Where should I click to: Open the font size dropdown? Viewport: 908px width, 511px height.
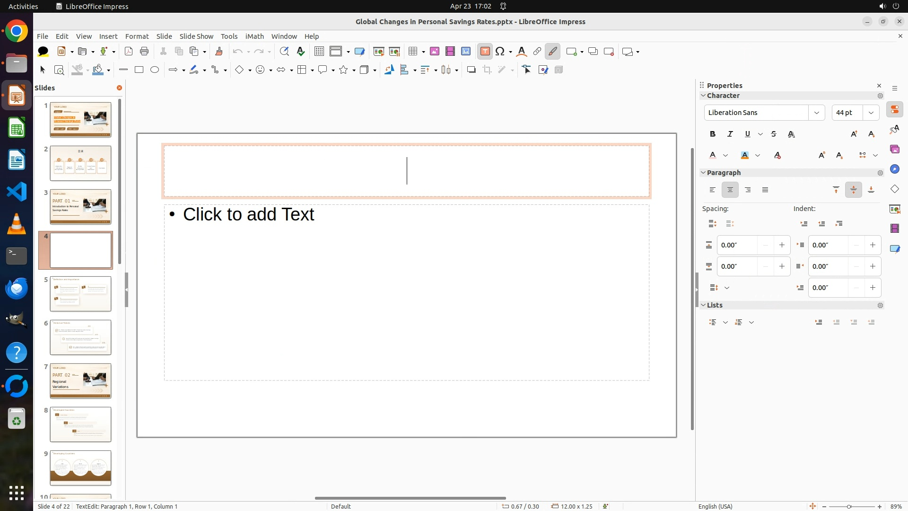coord(871,113)
